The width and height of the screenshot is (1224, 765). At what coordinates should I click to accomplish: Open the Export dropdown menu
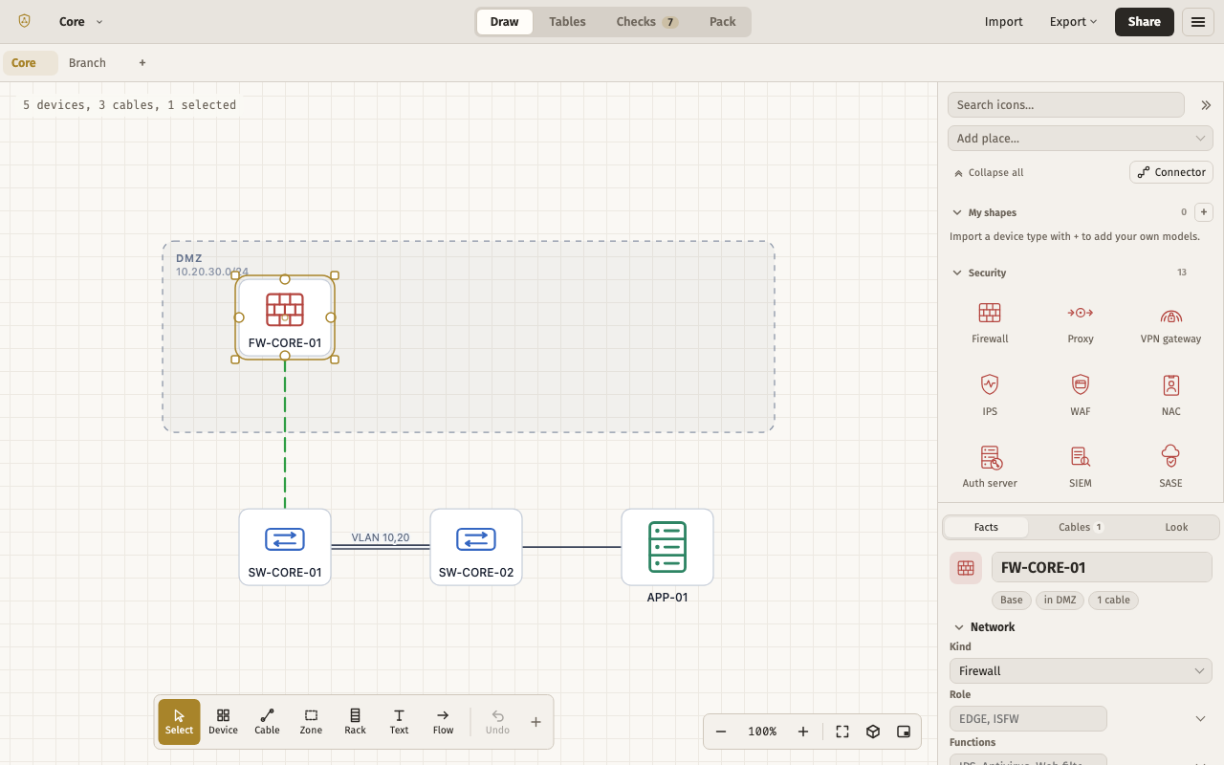tap(1073, 21)
